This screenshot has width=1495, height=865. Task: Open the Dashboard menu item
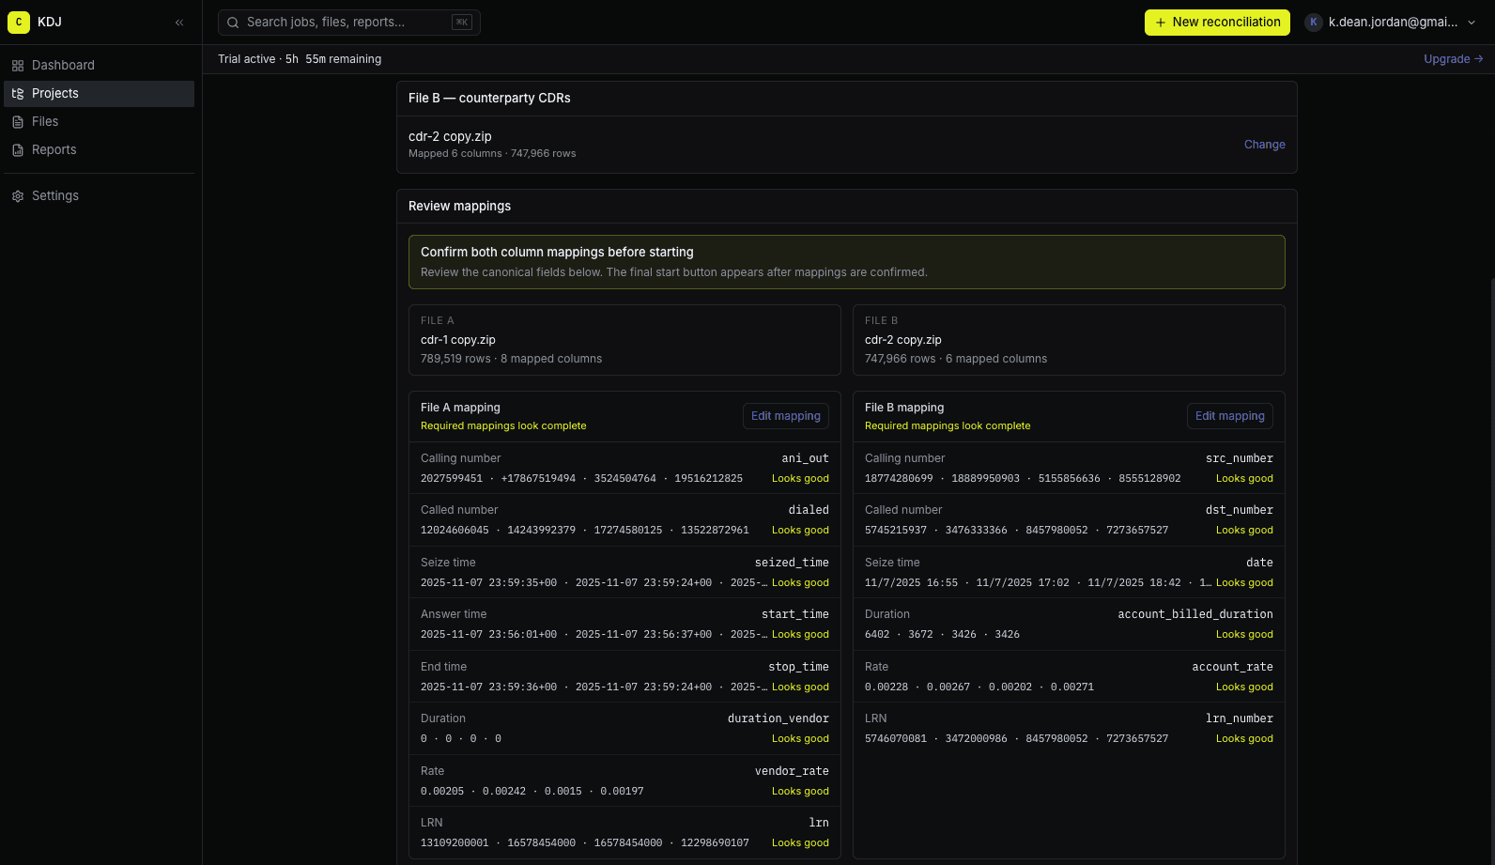99,65
